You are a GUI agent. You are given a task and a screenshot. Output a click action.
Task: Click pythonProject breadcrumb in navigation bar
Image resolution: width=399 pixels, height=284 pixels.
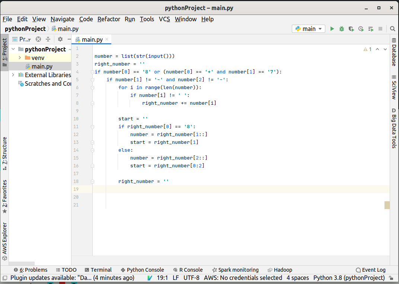tap(25, 29)
